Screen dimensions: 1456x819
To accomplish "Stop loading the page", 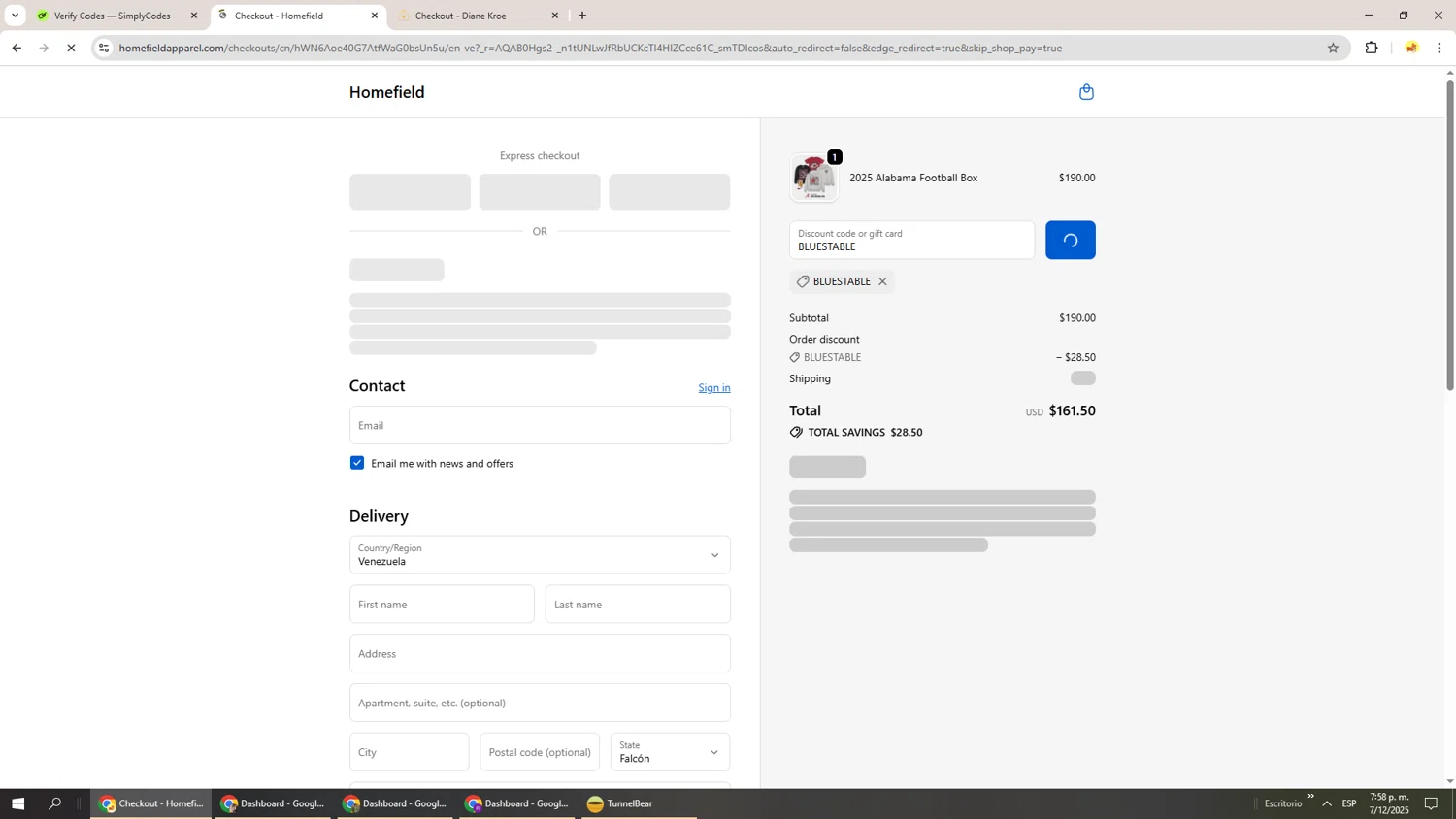I will tap(71, 48).
